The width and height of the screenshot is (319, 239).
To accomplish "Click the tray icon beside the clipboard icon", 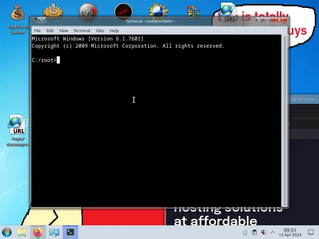I will [245, 232].
